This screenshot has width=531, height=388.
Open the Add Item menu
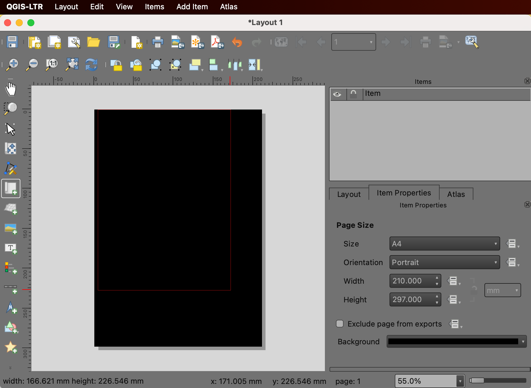tap(192, 7)
